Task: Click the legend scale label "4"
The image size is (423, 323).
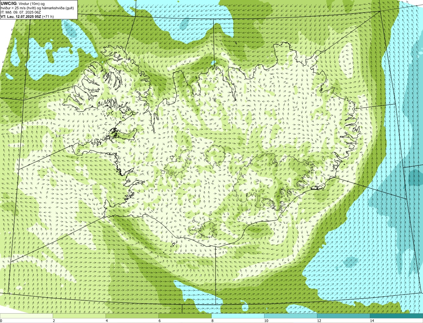Action: pyautogui.click(x=106, y=321)
